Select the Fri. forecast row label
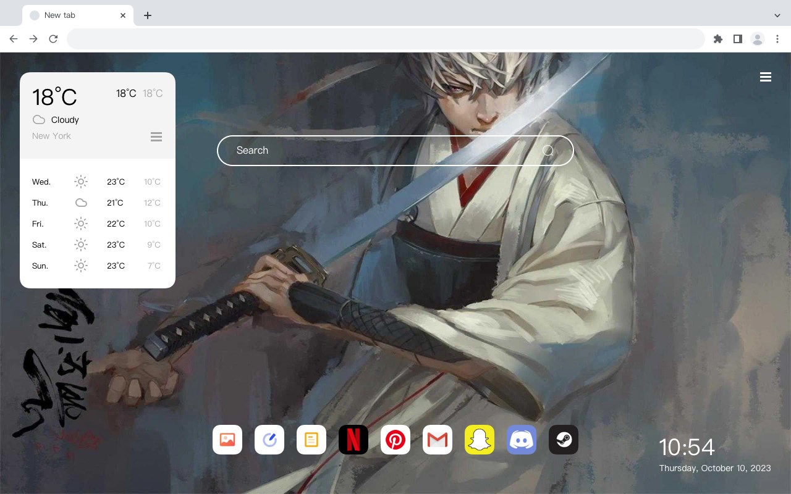This screenshot has width=791, height=494. [38, 224]
